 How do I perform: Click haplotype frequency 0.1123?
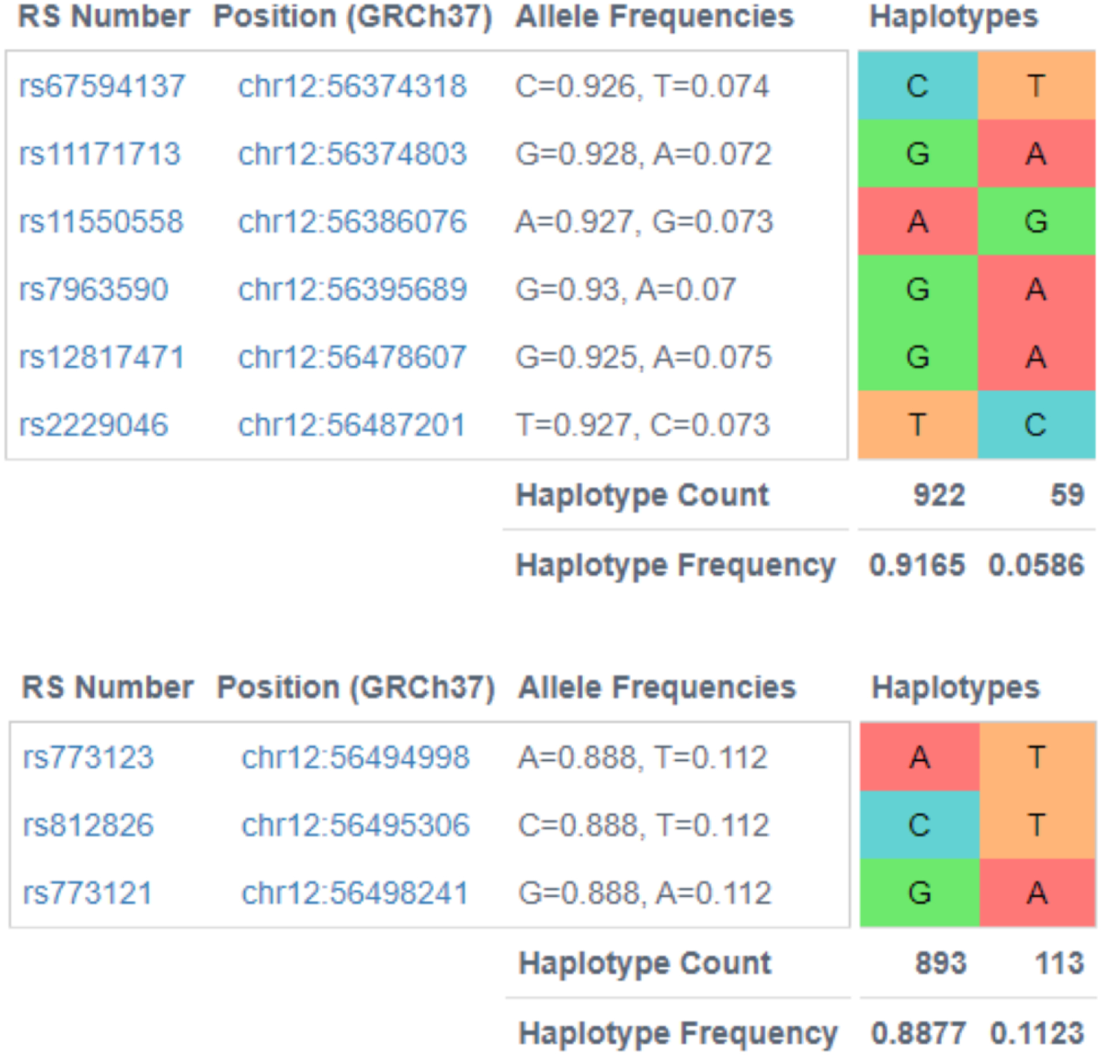click(1038, 1033)
